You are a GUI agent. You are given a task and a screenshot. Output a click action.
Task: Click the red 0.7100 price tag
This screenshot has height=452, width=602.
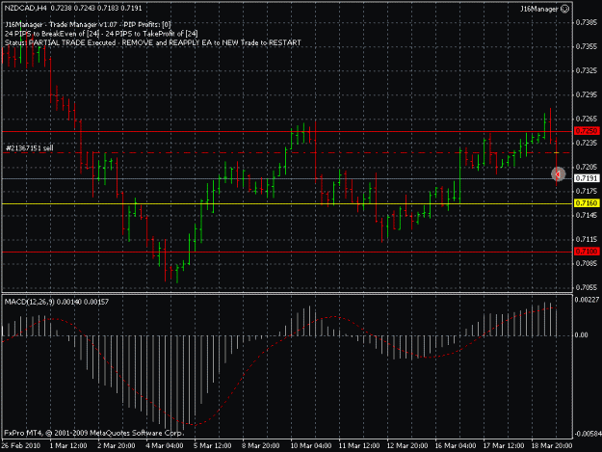coord(587,252)
